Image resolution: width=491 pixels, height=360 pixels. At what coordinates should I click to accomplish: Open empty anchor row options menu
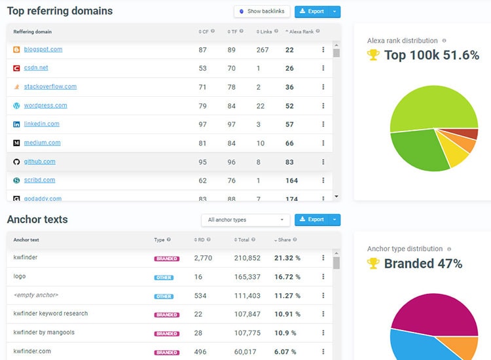tap(323, 295)
